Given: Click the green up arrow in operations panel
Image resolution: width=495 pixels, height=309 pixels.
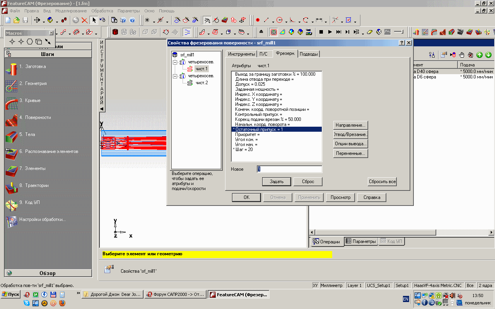Looking at the screenshot, I should click(480, 55).
